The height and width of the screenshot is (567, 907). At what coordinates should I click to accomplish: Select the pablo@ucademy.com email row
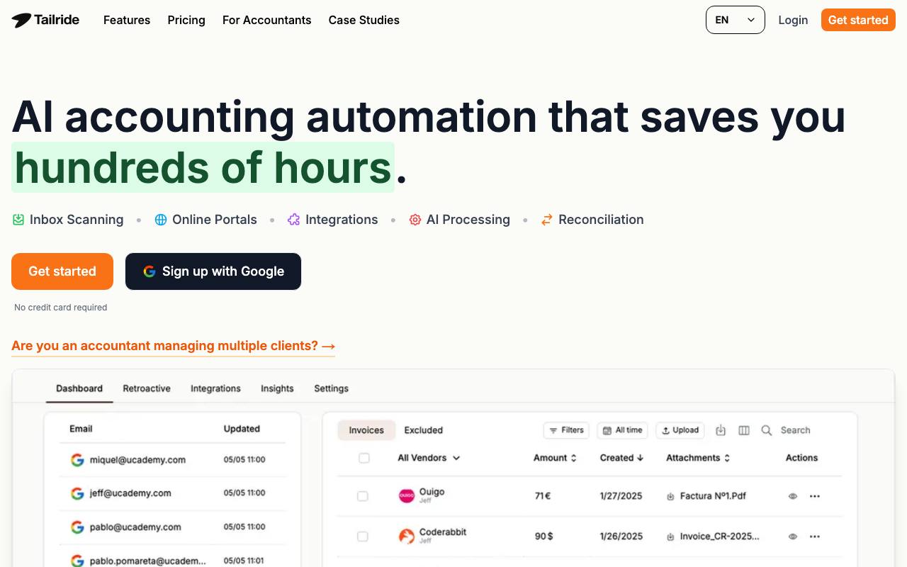(x=172, y=527)
